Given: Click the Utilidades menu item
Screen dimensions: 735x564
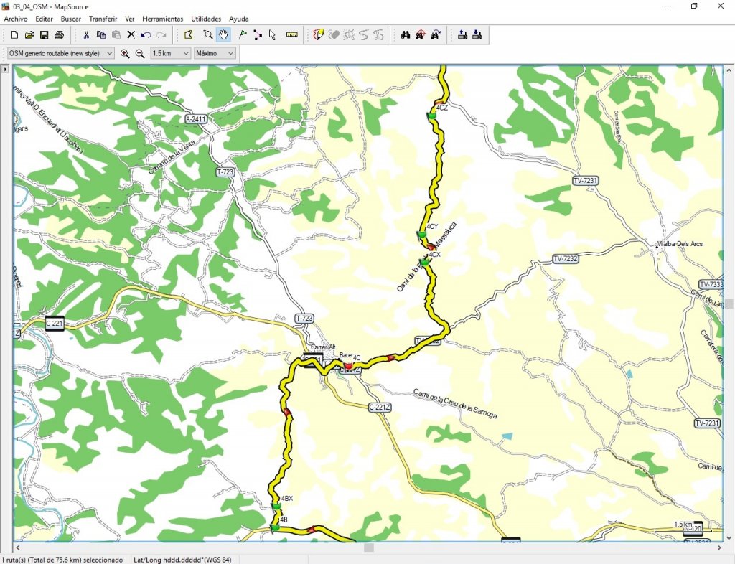Looking at the screenshot, I should 206,19.
